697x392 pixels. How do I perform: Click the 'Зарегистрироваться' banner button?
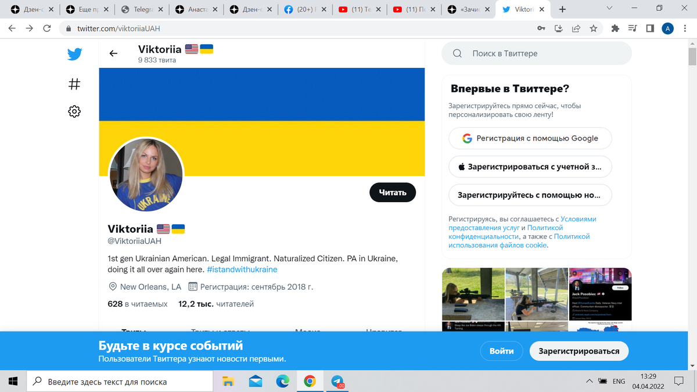[579, 351]
